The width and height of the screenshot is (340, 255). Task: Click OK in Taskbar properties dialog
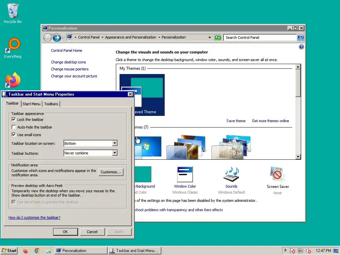click(65, 232)
